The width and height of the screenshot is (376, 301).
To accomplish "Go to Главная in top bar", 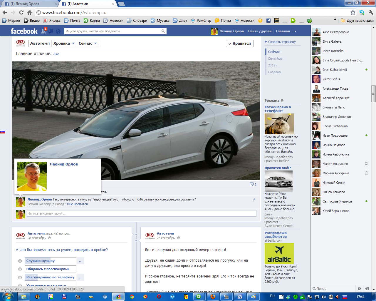I will click(x=283, y=31).
